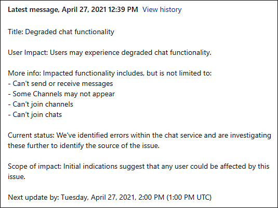Click the words 'Latest message' in the header

(34, 9)
